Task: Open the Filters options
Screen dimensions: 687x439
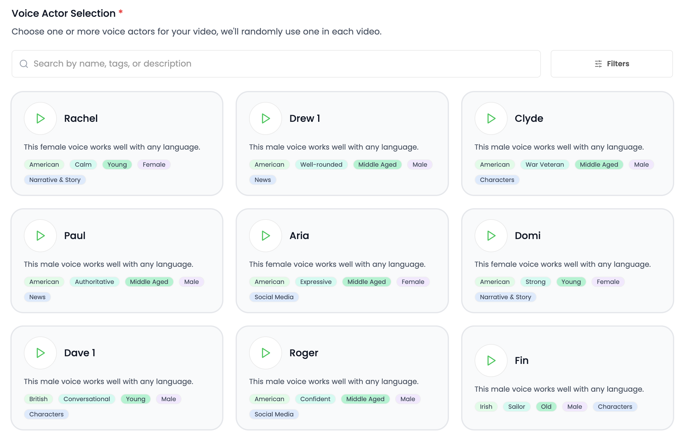Action: [x=612, y=64]
